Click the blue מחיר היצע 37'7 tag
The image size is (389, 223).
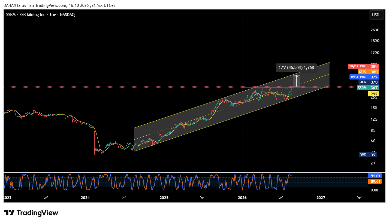pos(364,77)
